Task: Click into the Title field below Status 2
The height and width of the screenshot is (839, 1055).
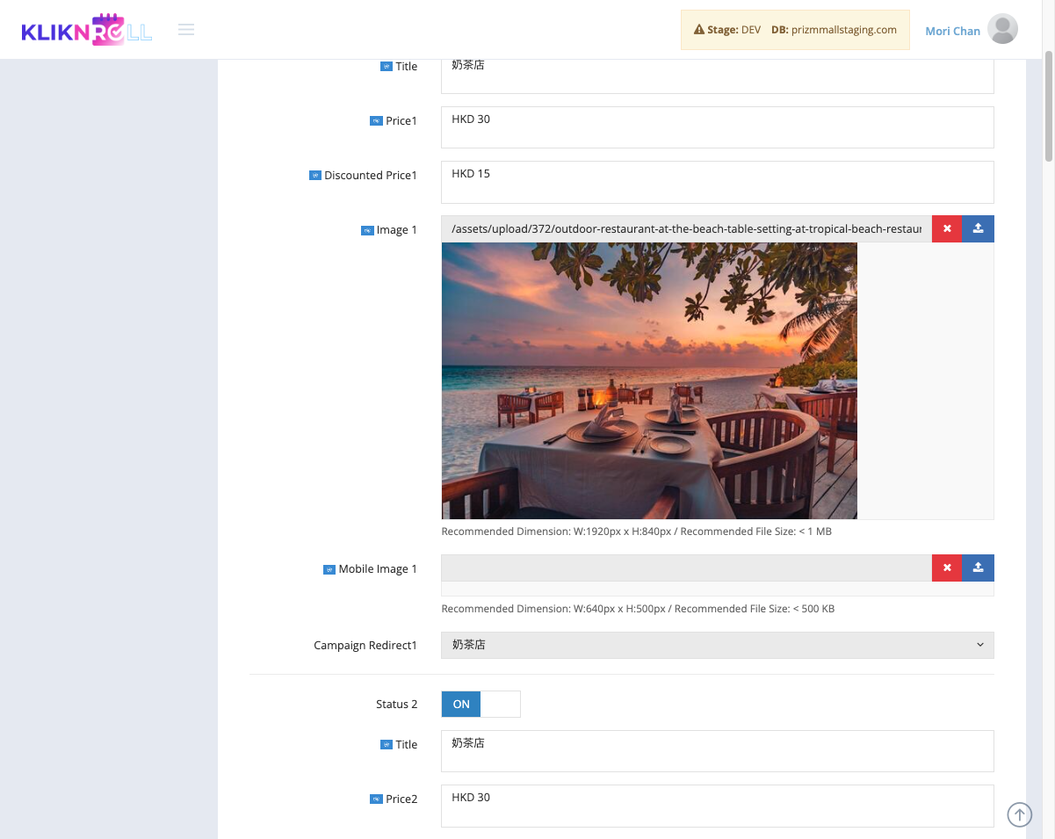Action: pos(718,751)
